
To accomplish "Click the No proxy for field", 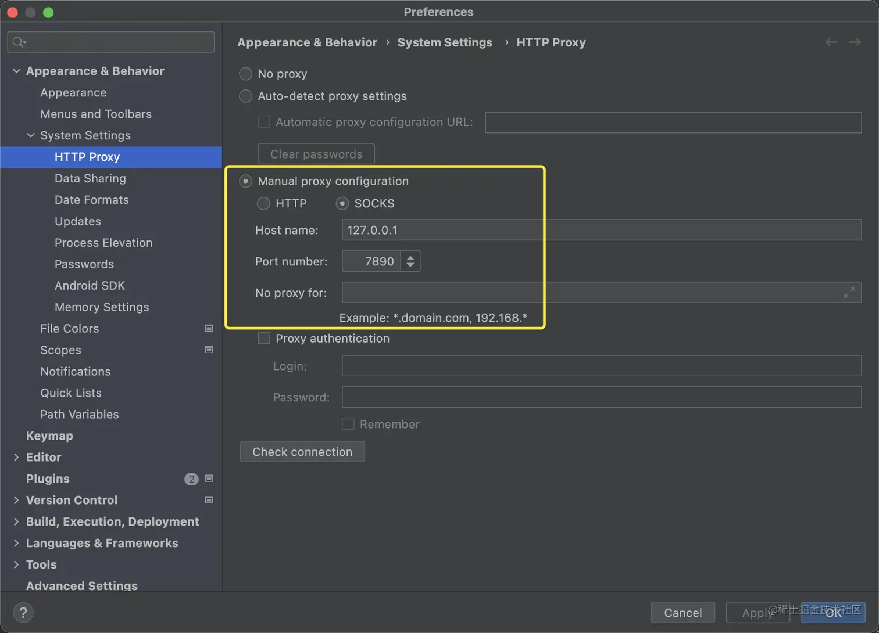I will 602,293.
